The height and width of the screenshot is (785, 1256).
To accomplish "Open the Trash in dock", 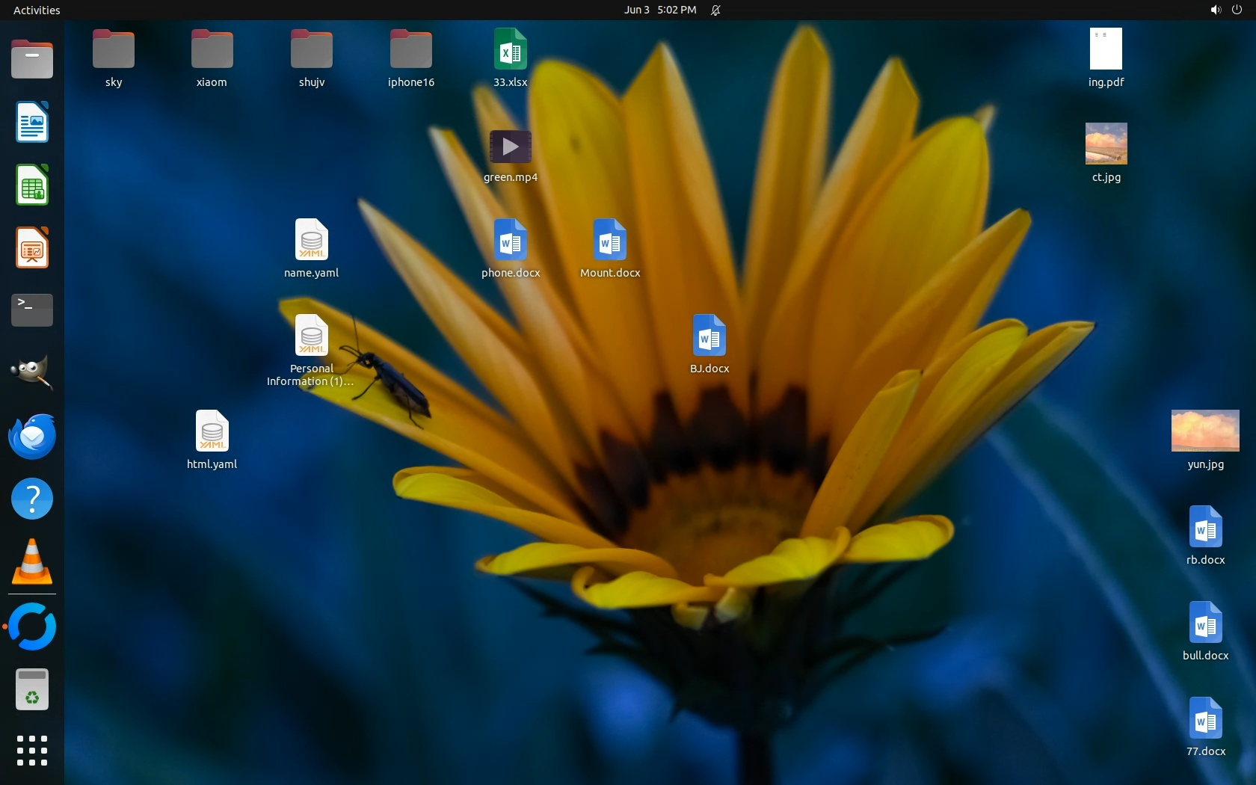I will click(x=32, y=689).
